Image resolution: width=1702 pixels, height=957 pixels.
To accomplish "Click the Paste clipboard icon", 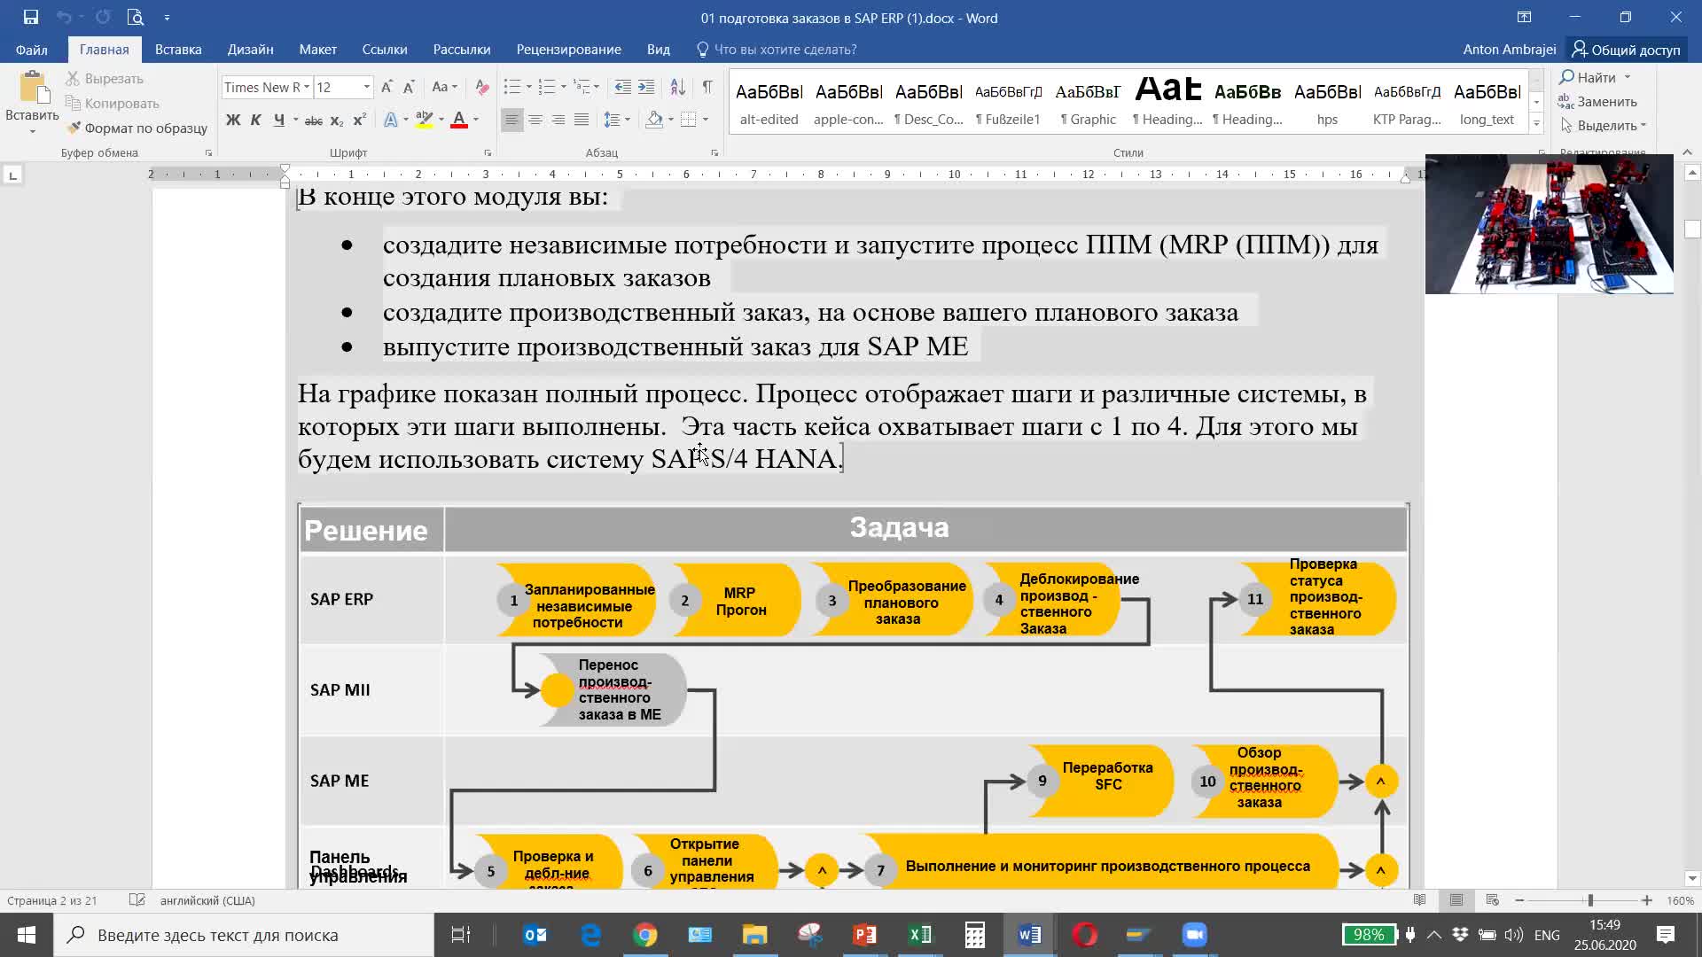I will pos(33,89).
